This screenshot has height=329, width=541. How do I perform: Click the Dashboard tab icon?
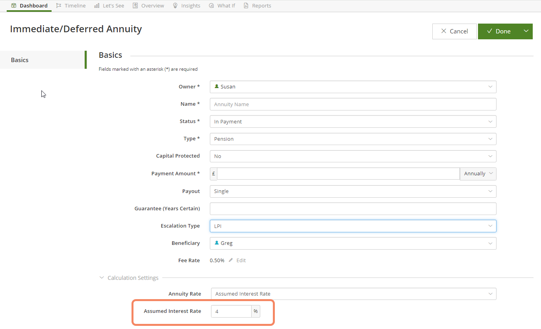[x=14, y=6]
